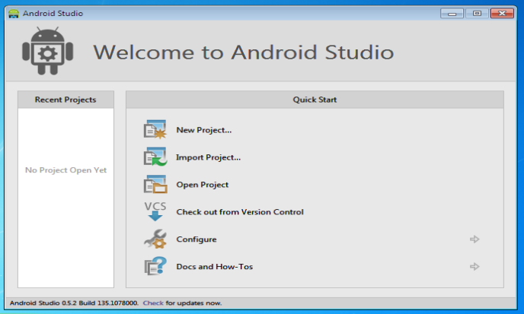The width and height of the screenshot is (524, 314).
Task: Open Docs and How-Tos label
Action: [215, 267]
